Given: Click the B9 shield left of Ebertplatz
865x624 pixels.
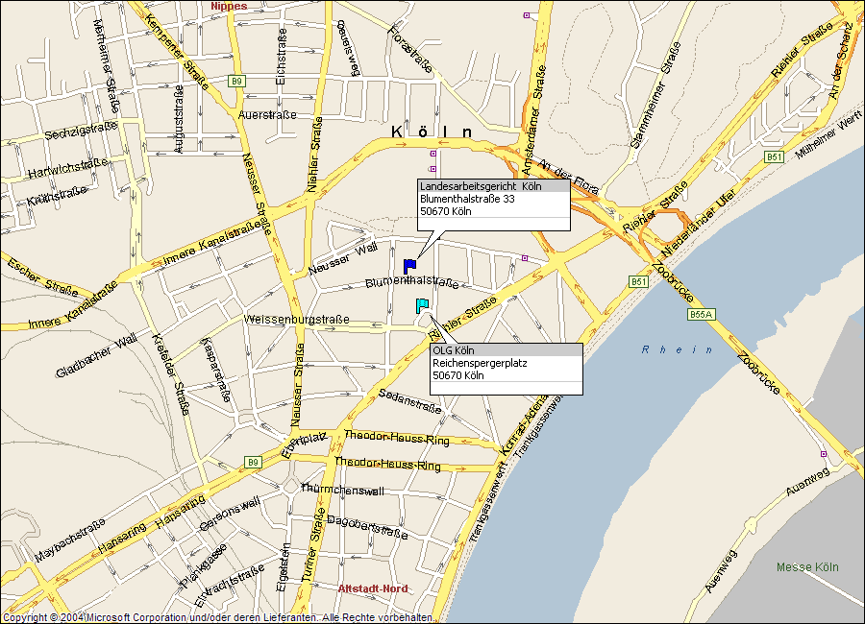Looking at the screenshot, I should point(253,462).
